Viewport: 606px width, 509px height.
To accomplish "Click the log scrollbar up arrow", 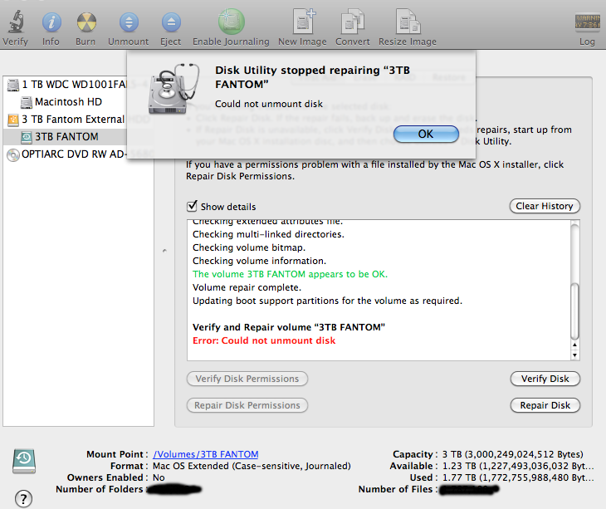I will pos(574,345).
